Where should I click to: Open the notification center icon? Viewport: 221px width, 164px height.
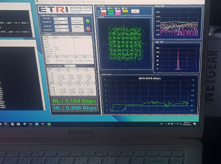point(195,124)
